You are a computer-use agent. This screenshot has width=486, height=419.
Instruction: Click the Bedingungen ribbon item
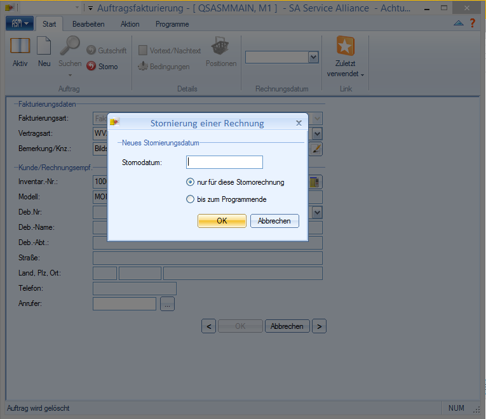[x=164, y=66]
